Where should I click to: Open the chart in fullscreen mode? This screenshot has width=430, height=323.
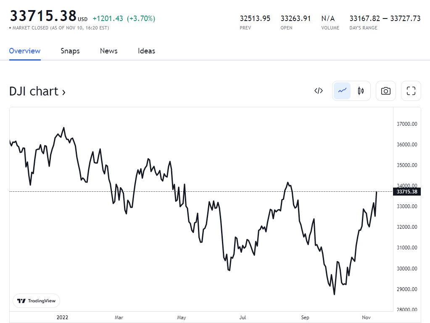pos(411,91)
